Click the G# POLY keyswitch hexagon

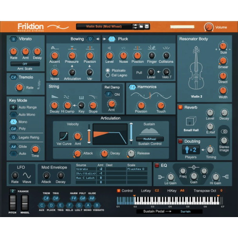click(82, 198)
